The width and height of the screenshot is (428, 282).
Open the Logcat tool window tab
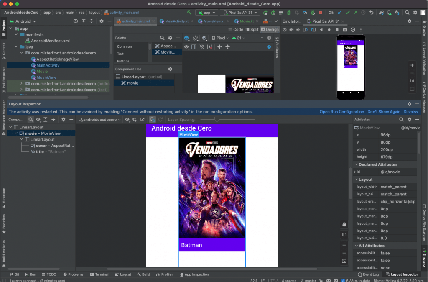pyautogui.click(x=123, y=274)
